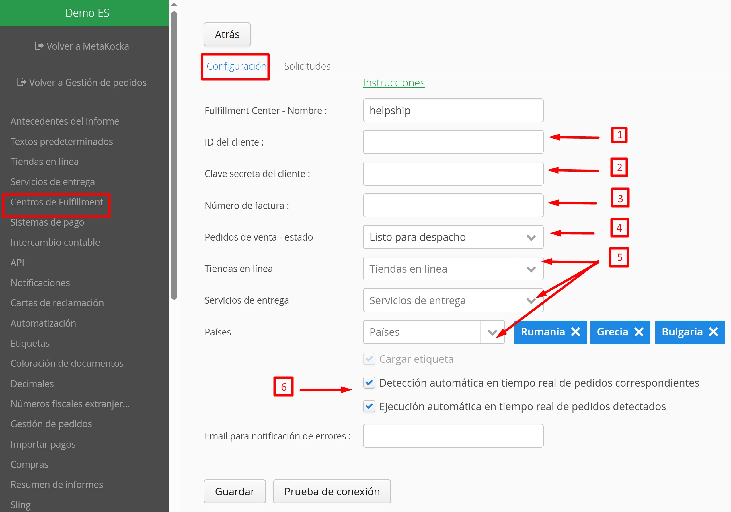Click the exit icon beside Volver a Gestión de pedidos
731x512 pixels.
[x=22, y=82]
